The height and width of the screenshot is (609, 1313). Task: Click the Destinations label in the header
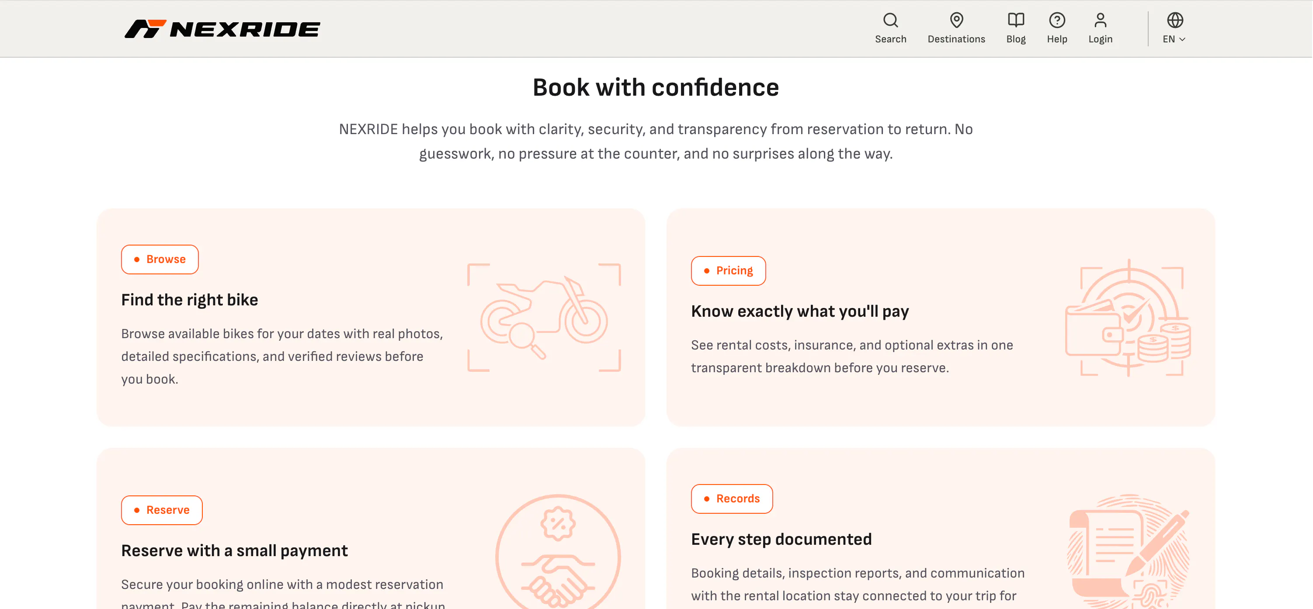coord(956,39)
